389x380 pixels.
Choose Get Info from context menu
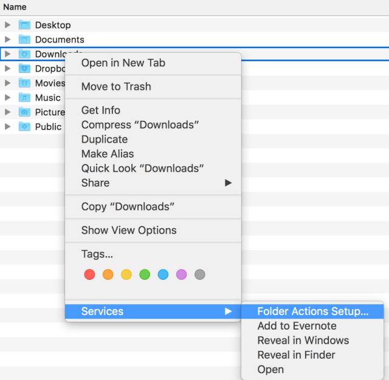point(153,110)
